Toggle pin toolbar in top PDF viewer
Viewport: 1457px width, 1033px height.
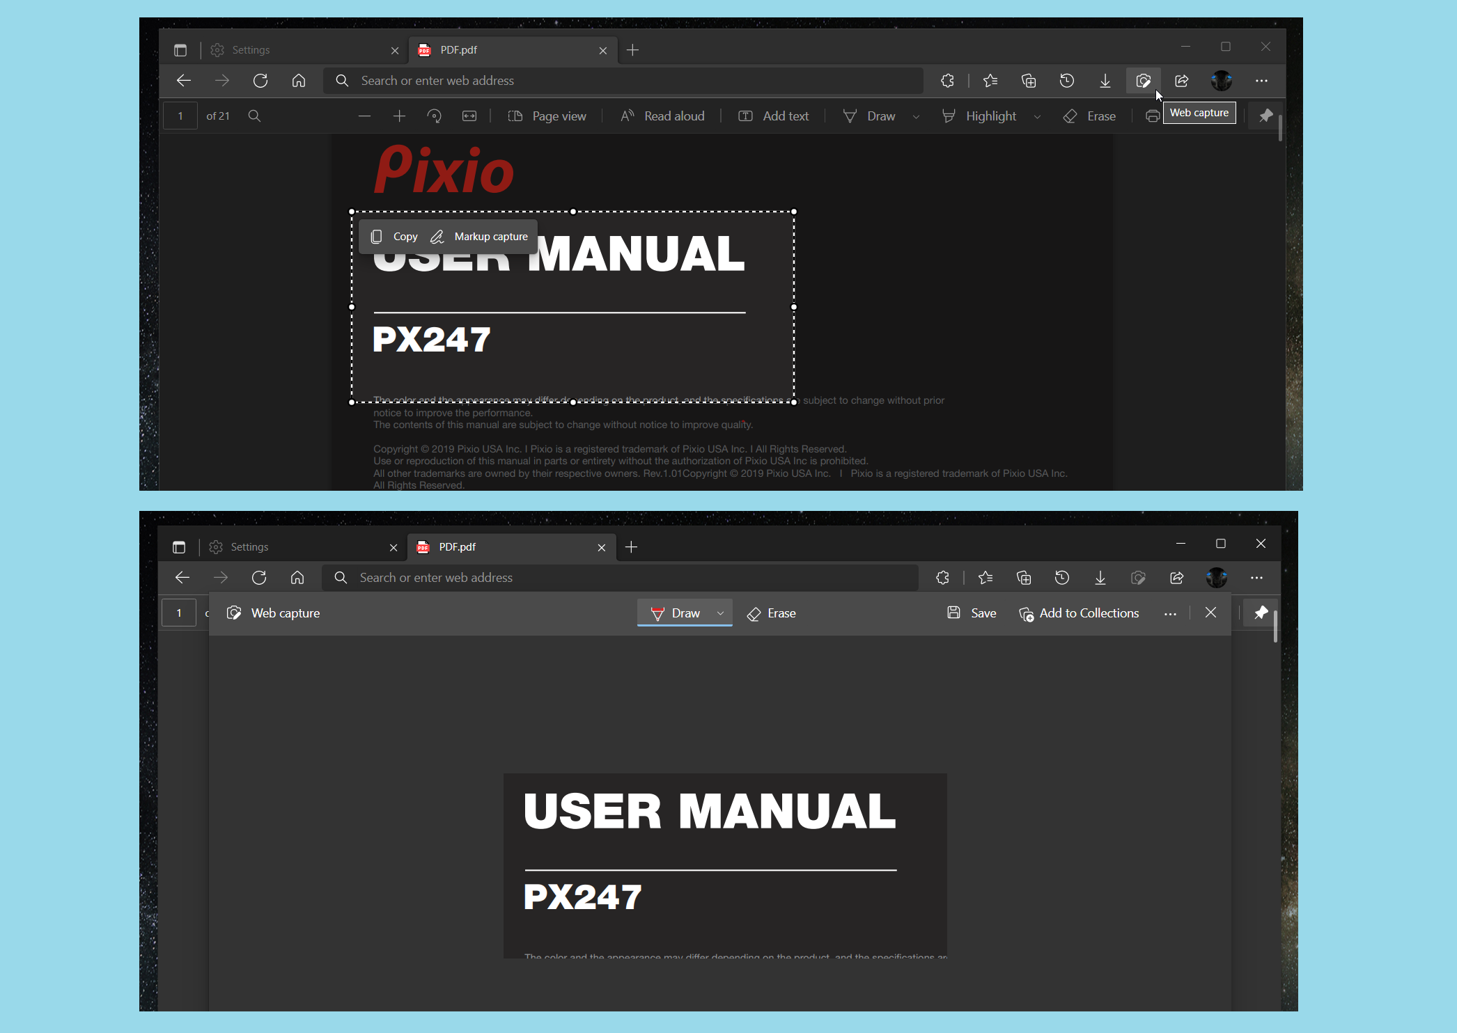(1265, 116)
